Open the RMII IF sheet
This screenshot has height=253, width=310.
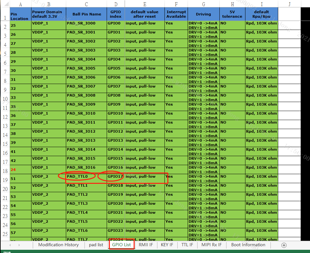click(146, 245)
